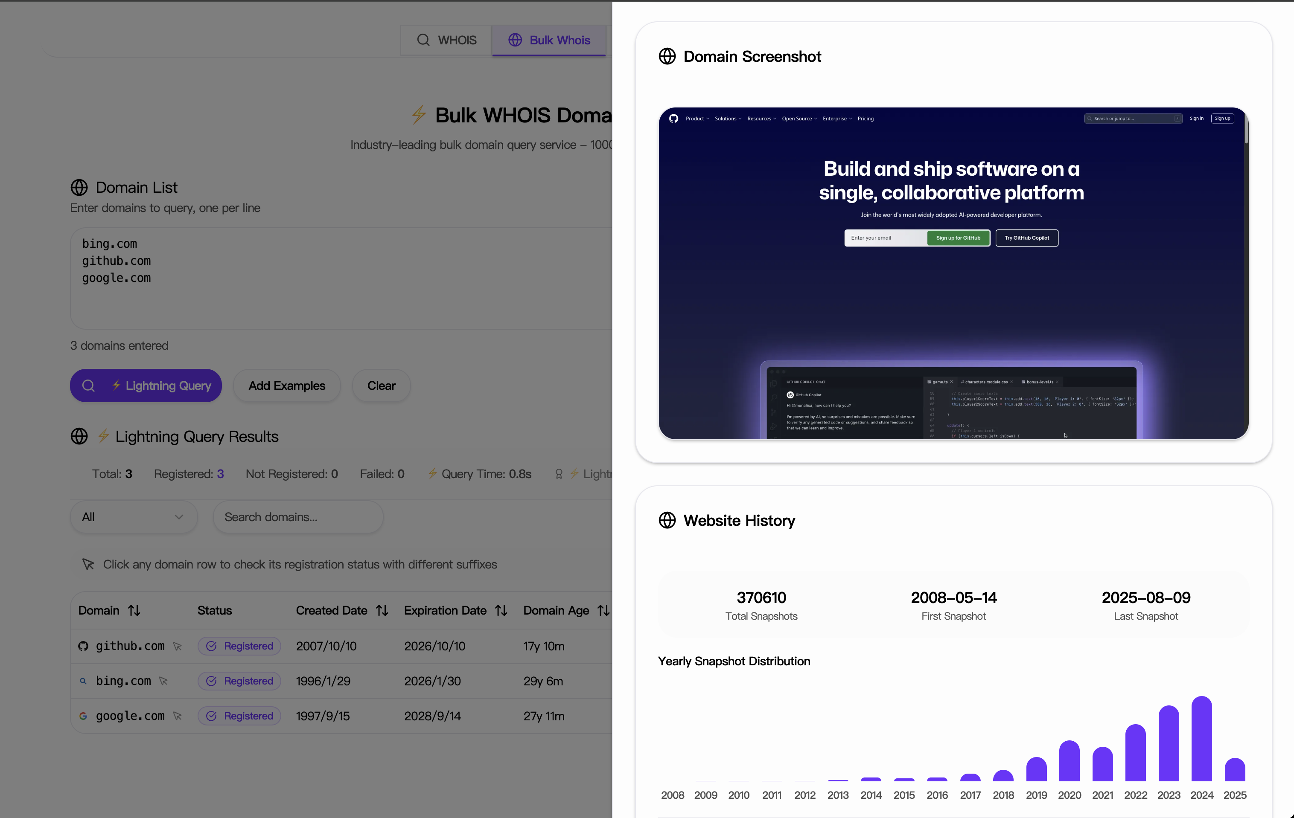Clear the domain list

click(382, 386)
